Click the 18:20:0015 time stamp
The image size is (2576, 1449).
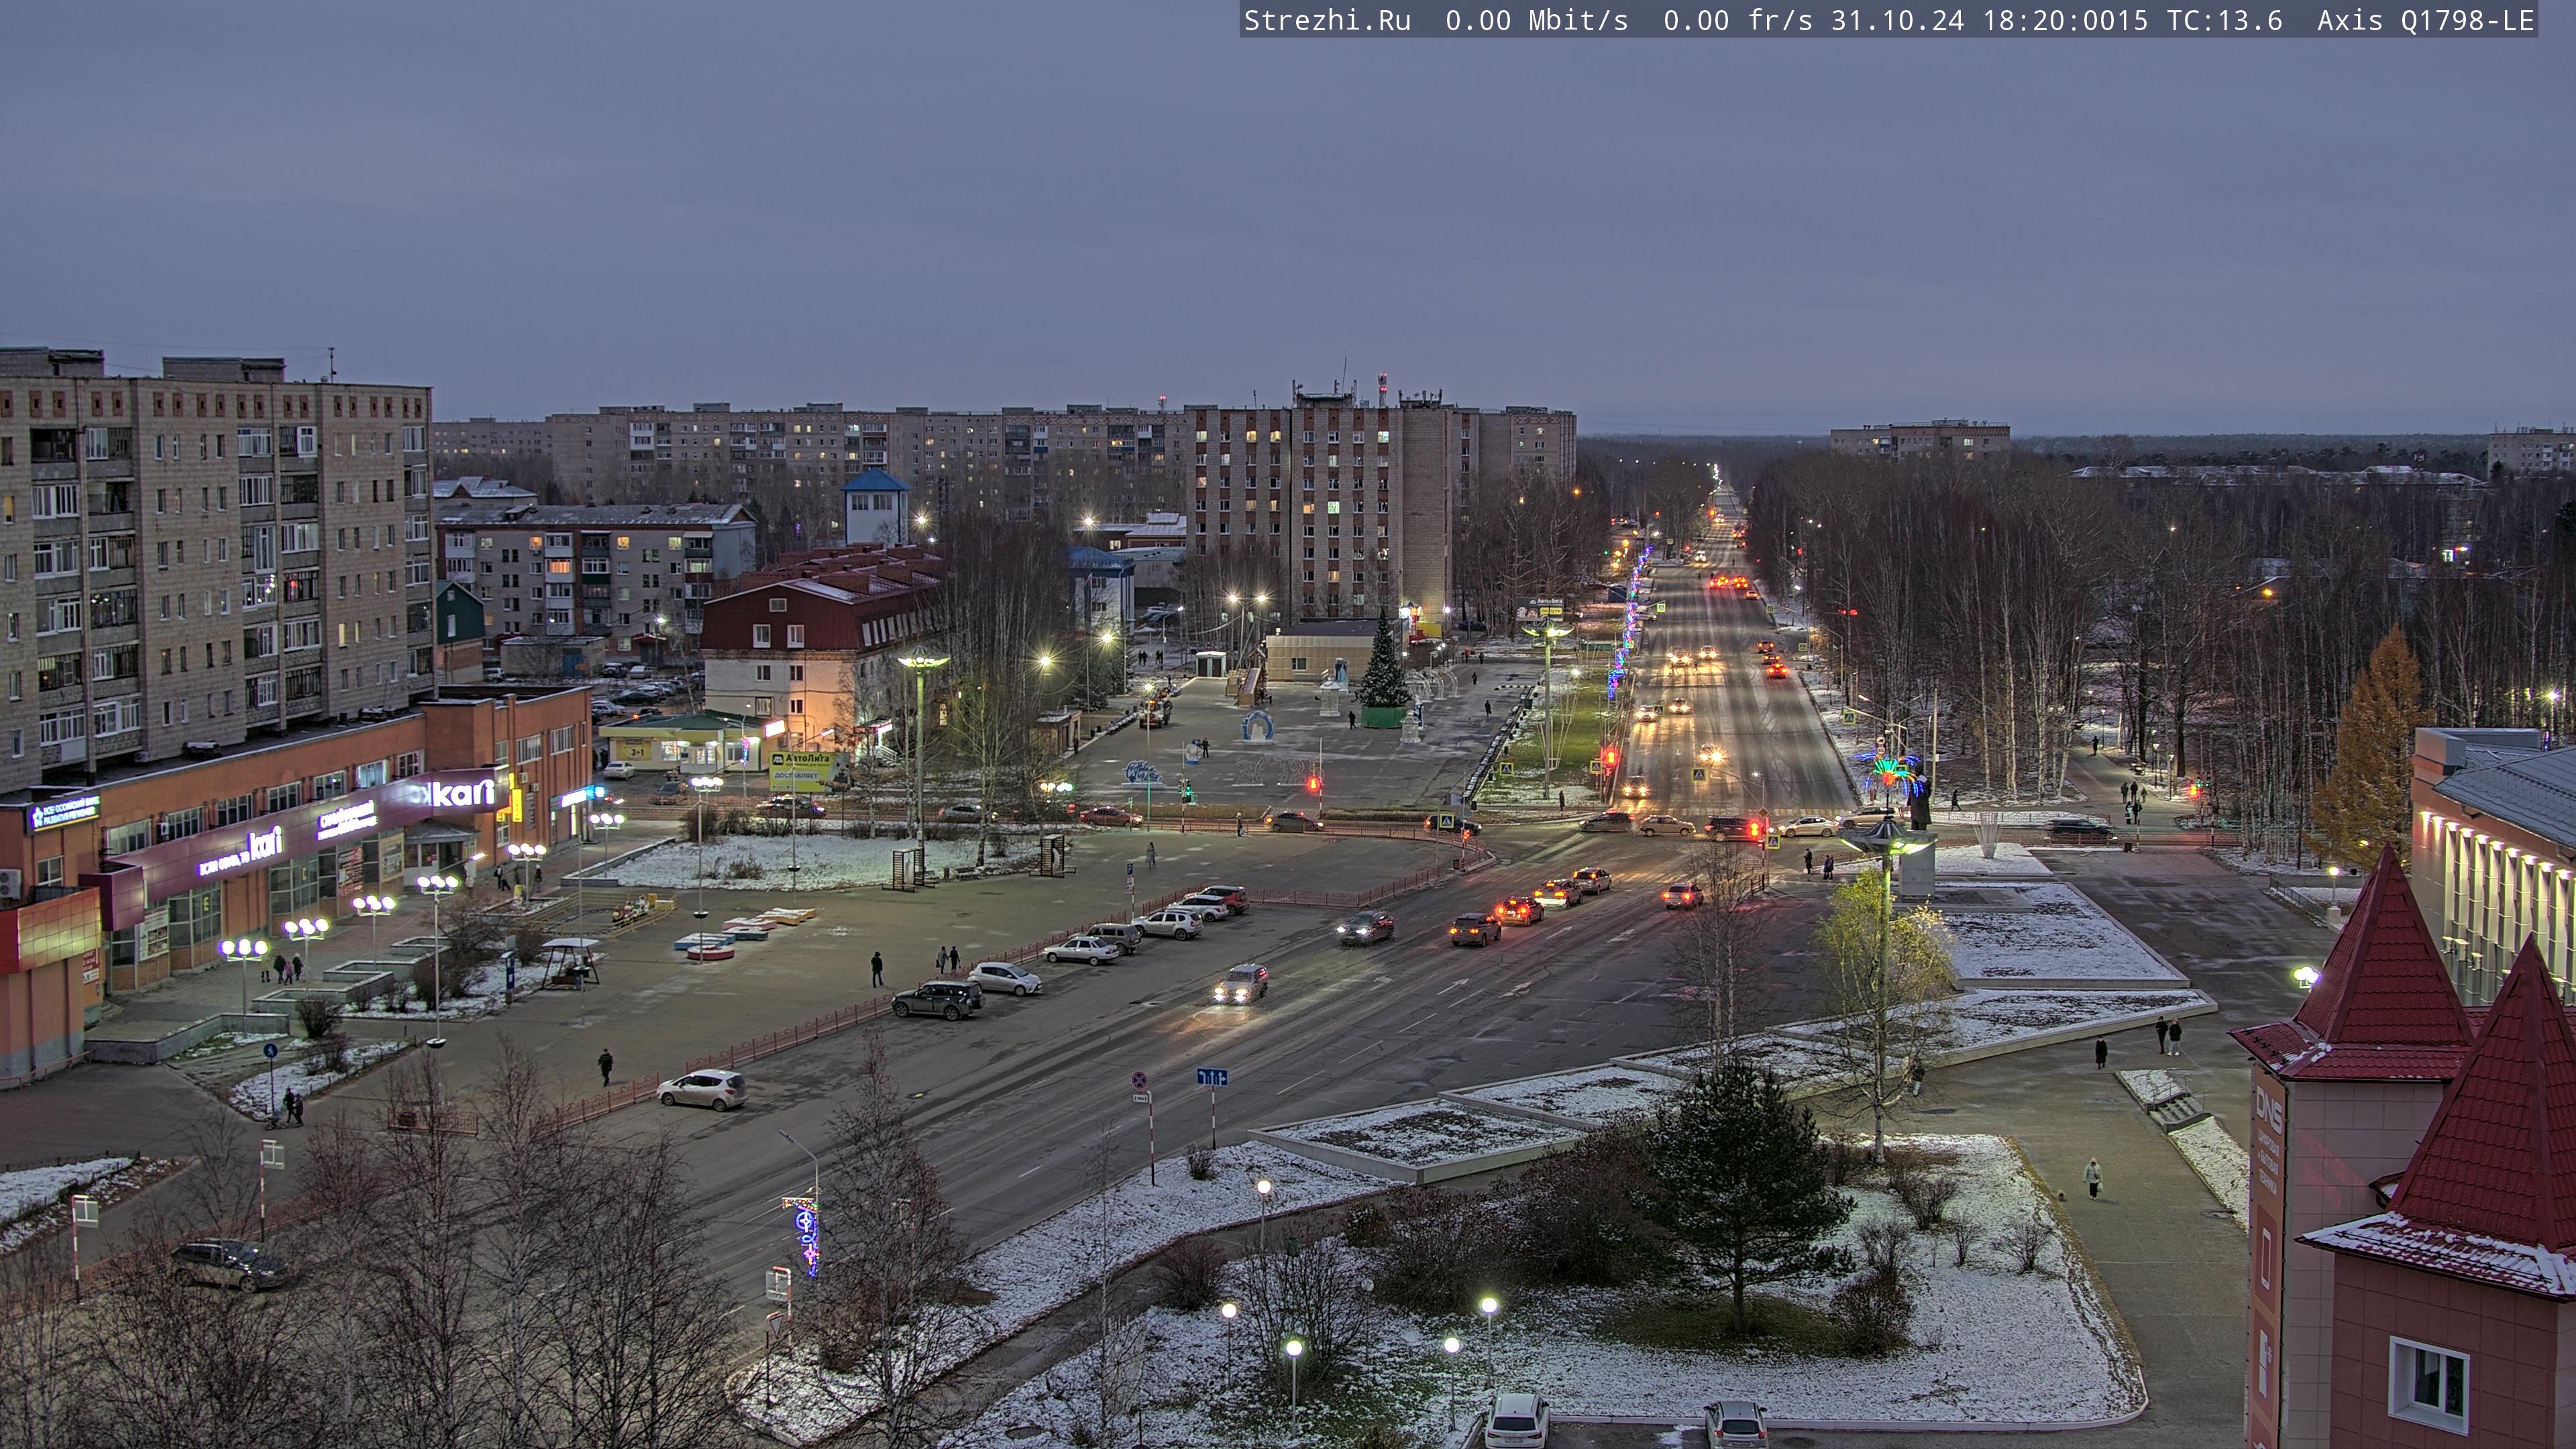[x=2065, y=20]
